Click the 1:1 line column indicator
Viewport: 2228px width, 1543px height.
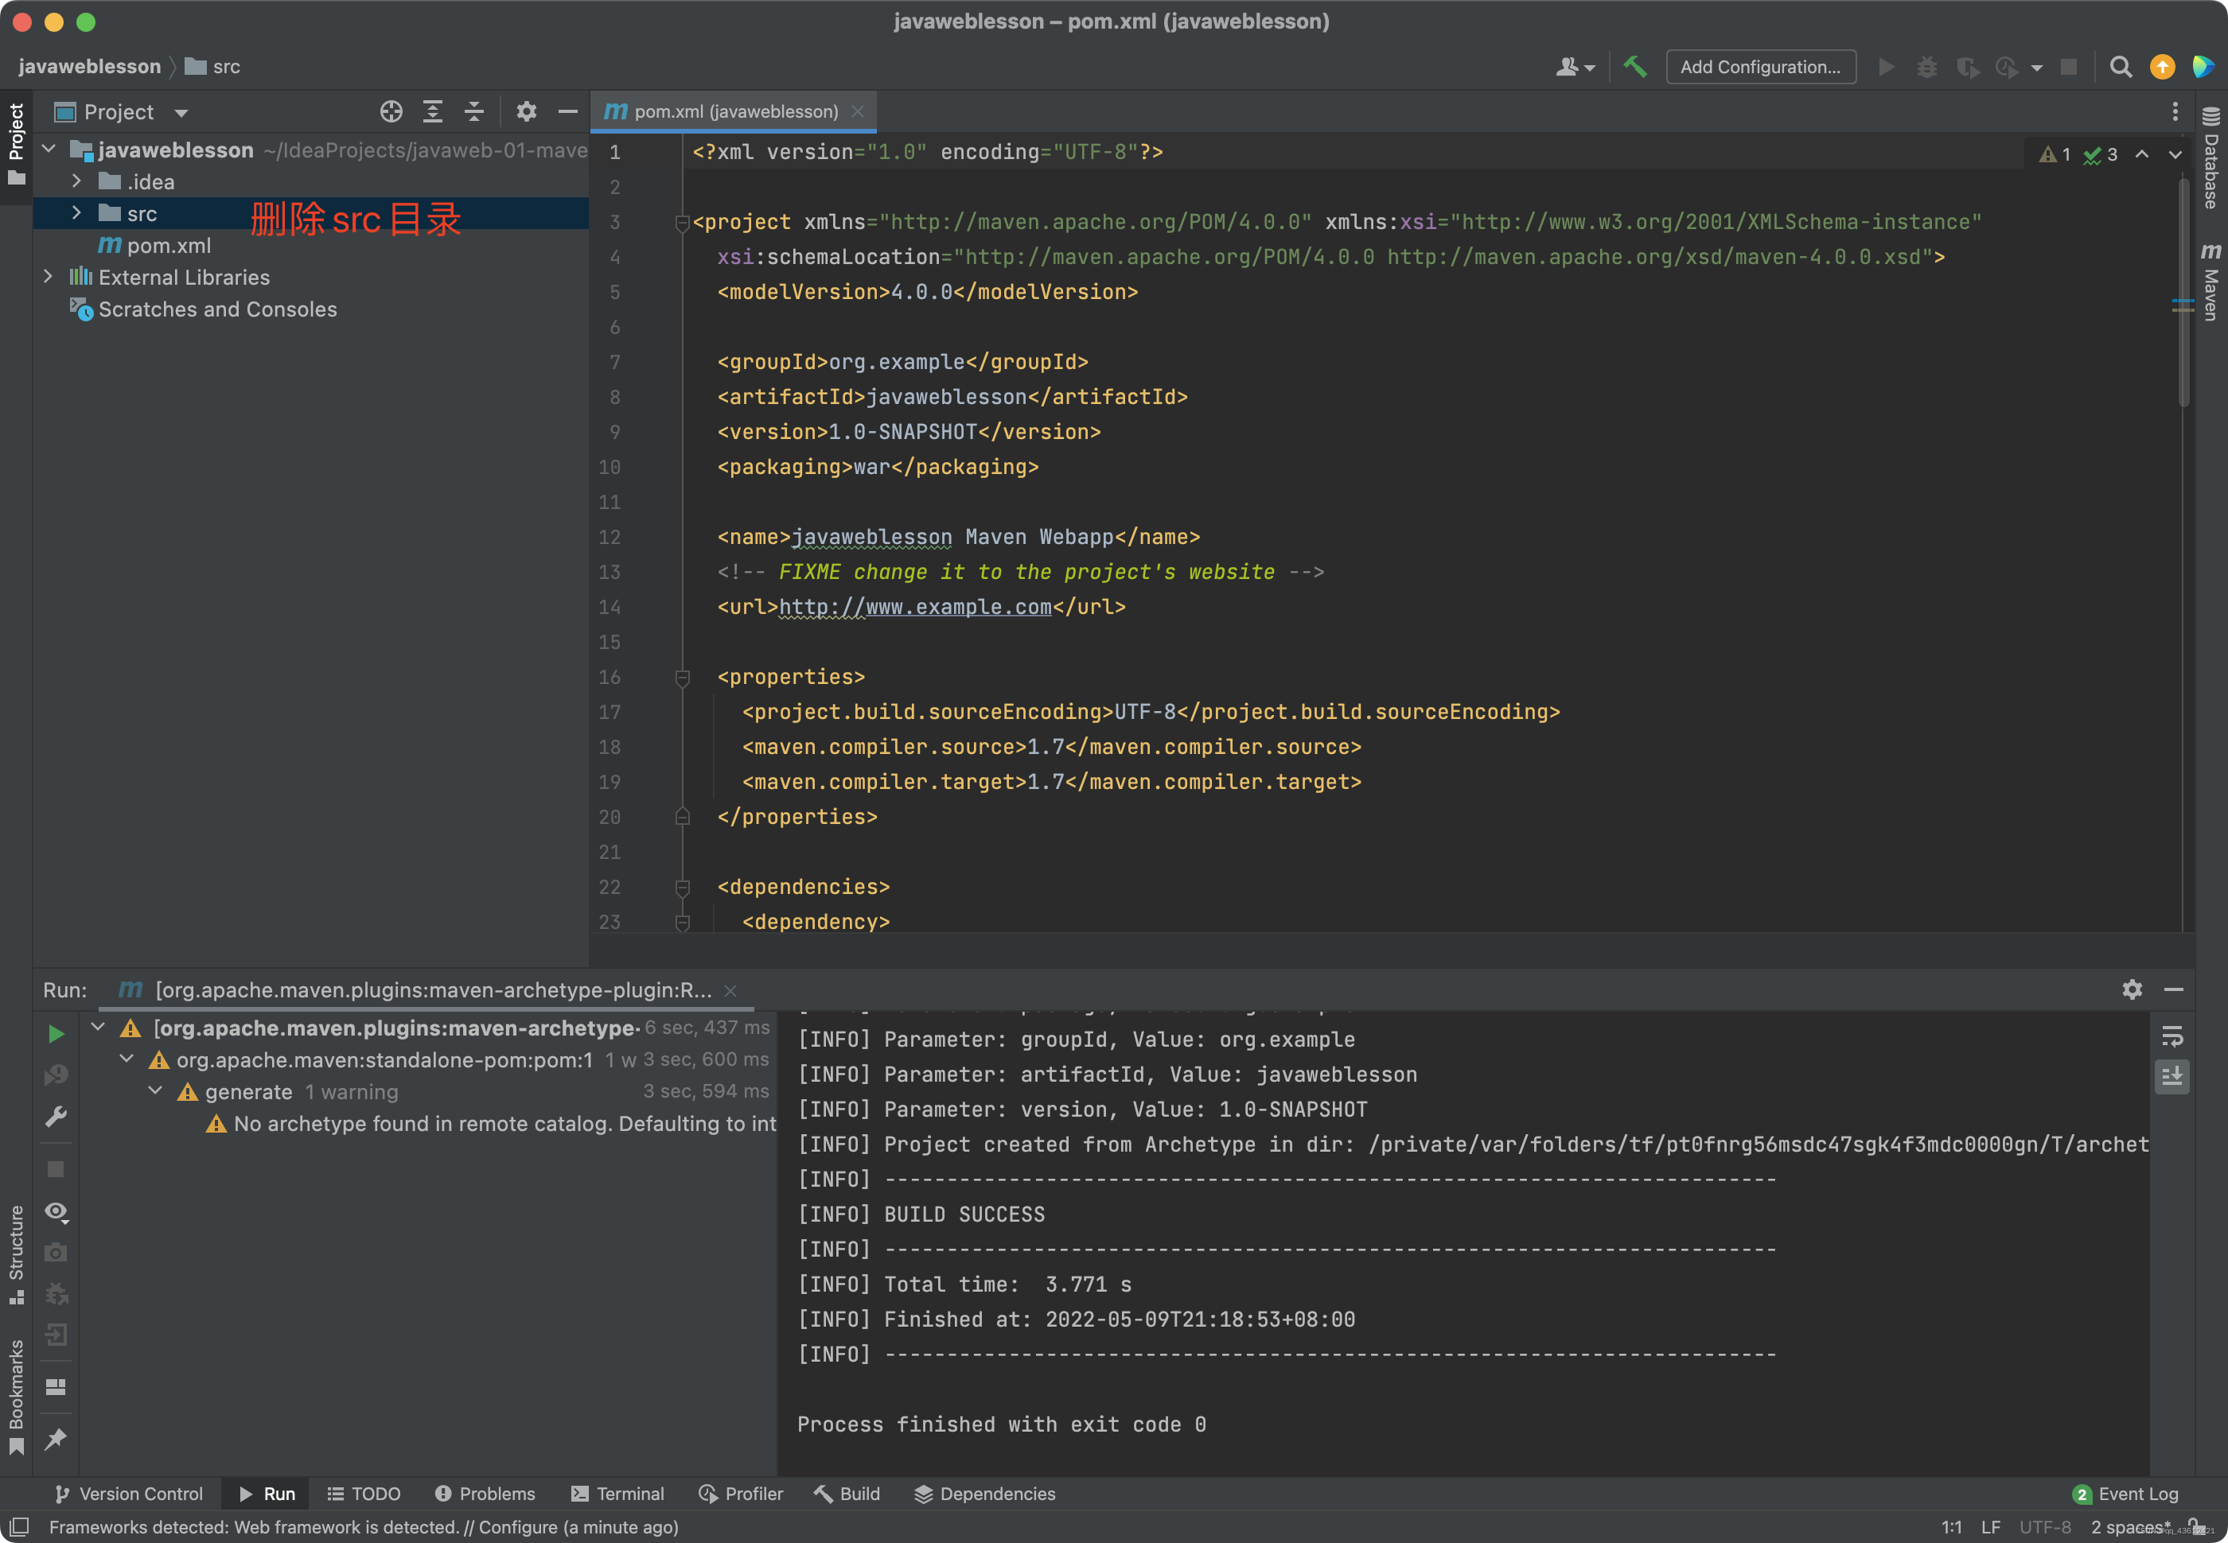point(1951,1528)
